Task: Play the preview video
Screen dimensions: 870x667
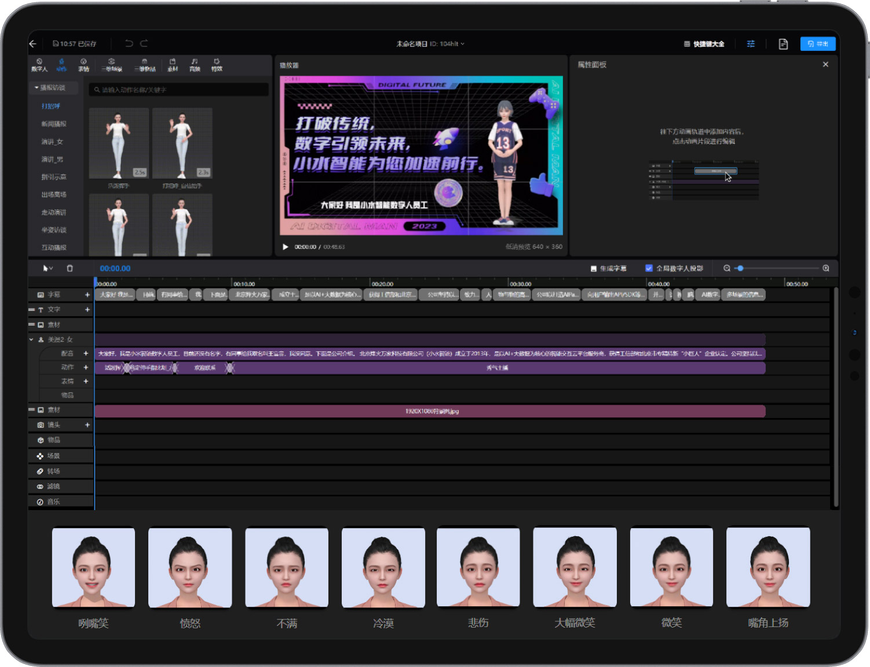Action: (285, 247)
